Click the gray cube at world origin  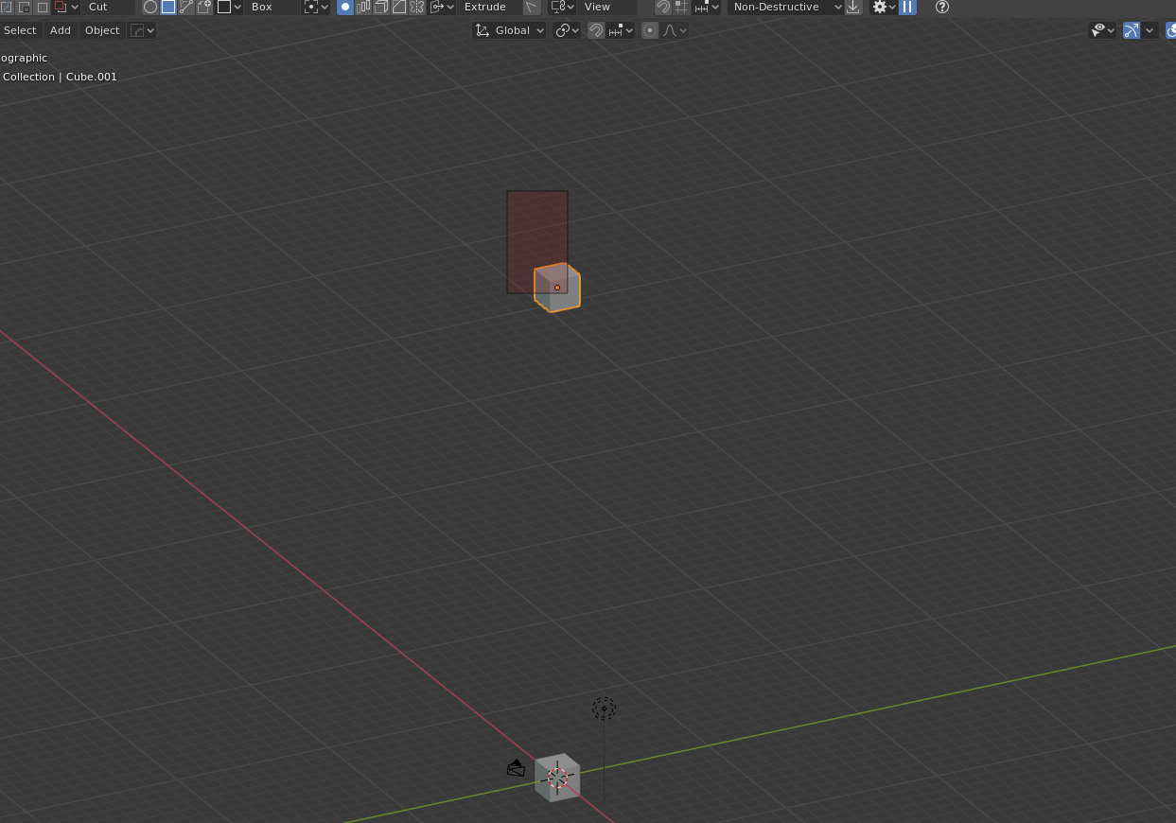(x=557, y=778)
